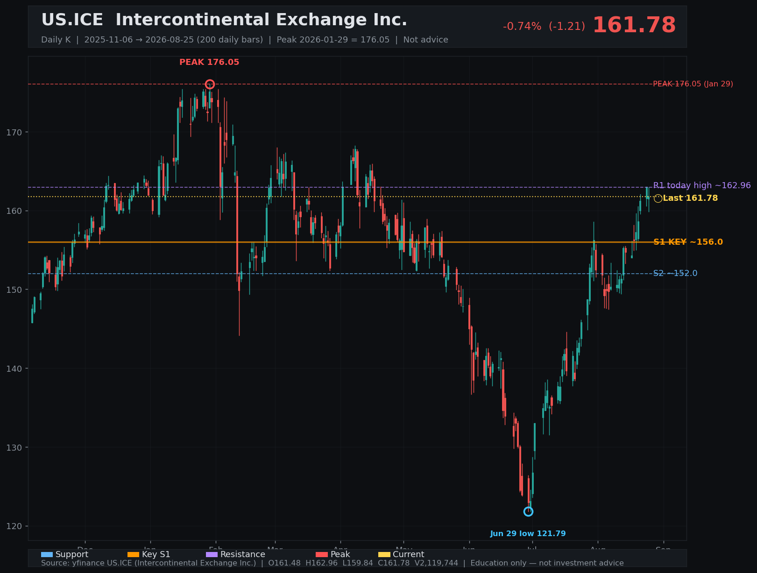Click the Peak legend text

click(x=340, y=555)
